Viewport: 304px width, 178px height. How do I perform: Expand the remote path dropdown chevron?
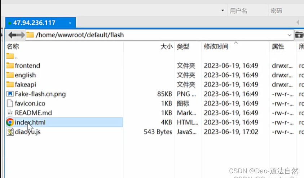(x=290, y=35)
